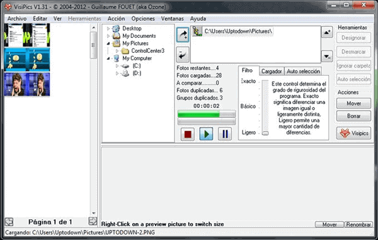Click the My Pictures folder icon
This screenshot has height=240, width=378.
(x=117, y=43)
